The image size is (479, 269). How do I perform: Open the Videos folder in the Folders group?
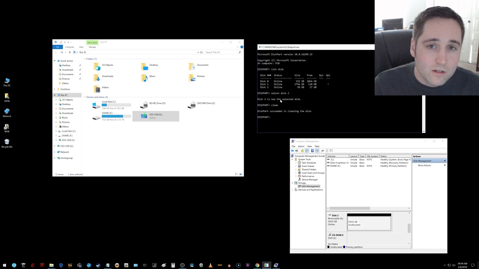click(x=101, y=89)
